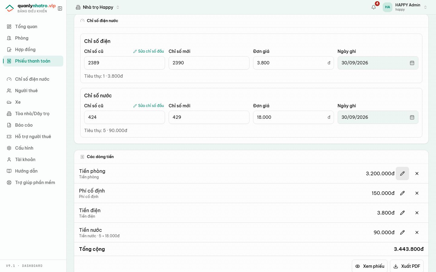Focus electricity Chỉ số mới field
The image size is (436, 272).
click(x=209, y=63)
